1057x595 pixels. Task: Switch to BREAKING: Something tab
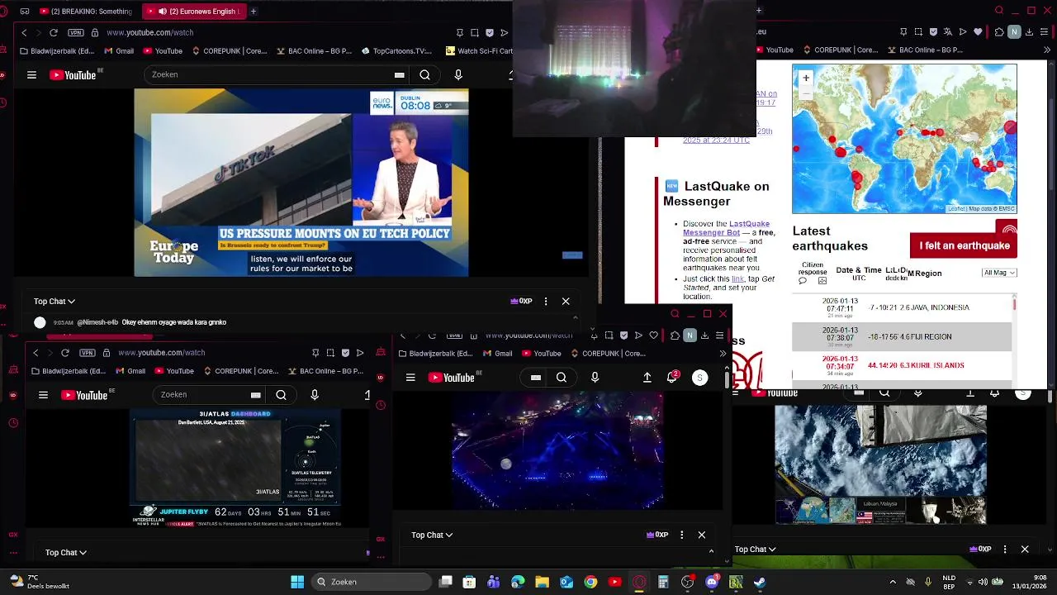[85, 12]
